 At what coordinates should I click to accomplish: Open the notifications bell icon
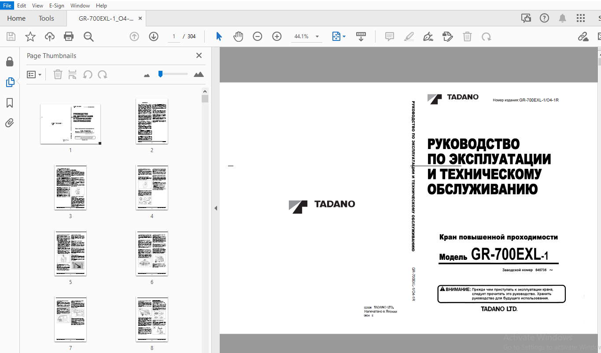tap(563, 18)
